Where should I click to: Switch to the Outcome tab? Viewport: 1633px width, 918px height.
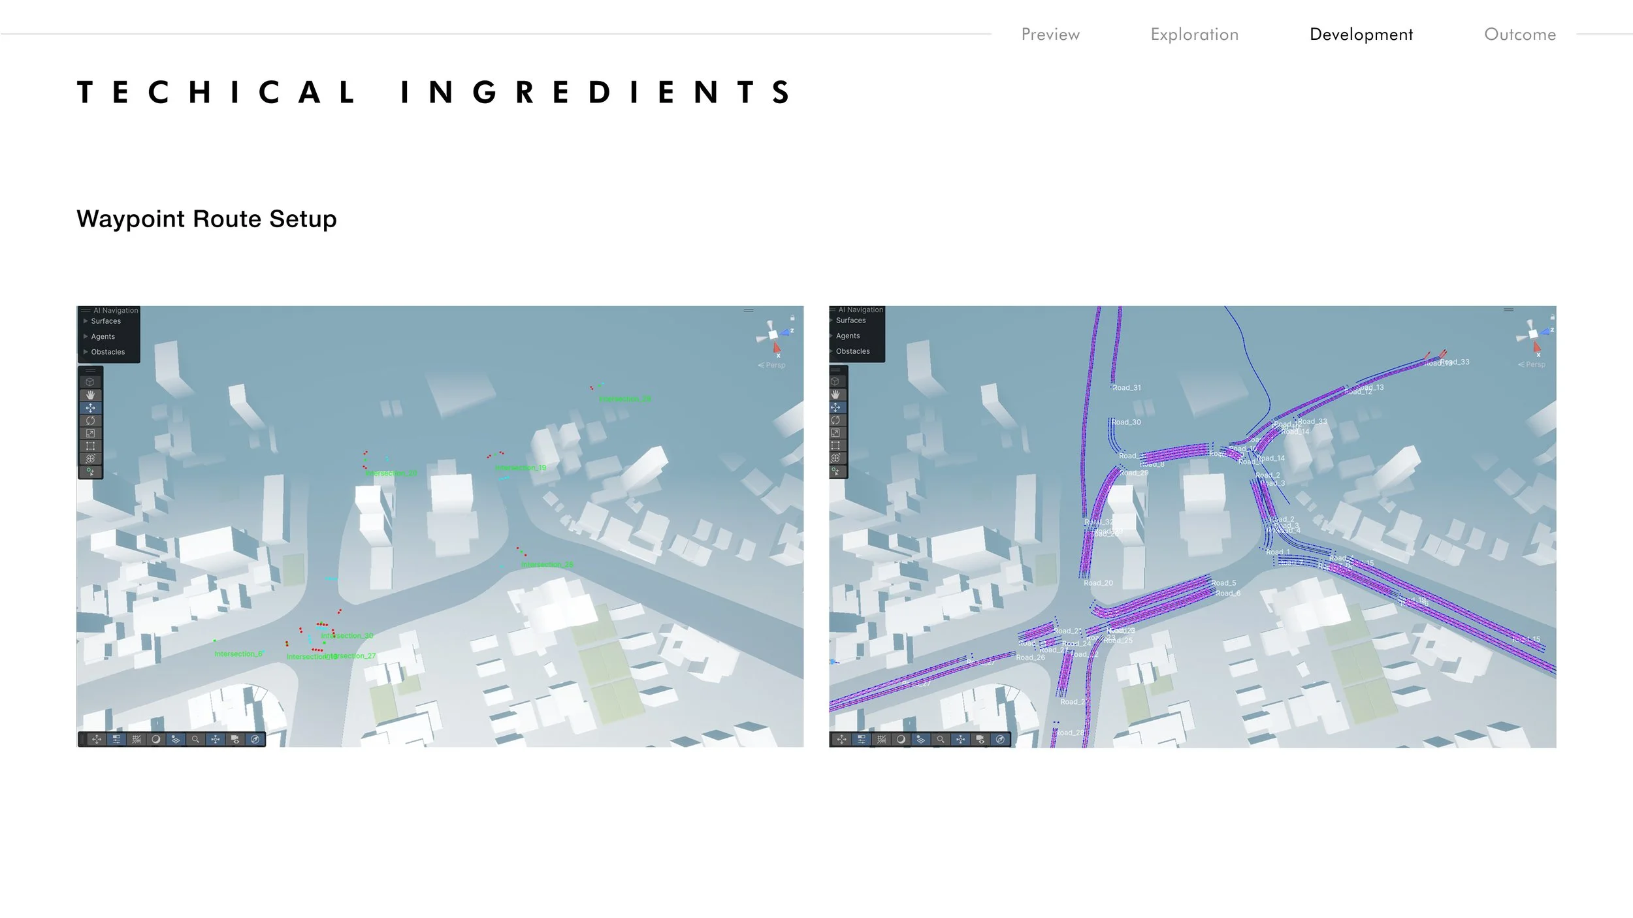click(x=1519, y=35)
